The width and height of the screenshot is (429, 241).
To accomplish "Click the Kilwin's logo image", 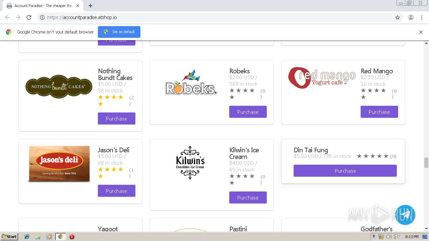I will point(190,163).
